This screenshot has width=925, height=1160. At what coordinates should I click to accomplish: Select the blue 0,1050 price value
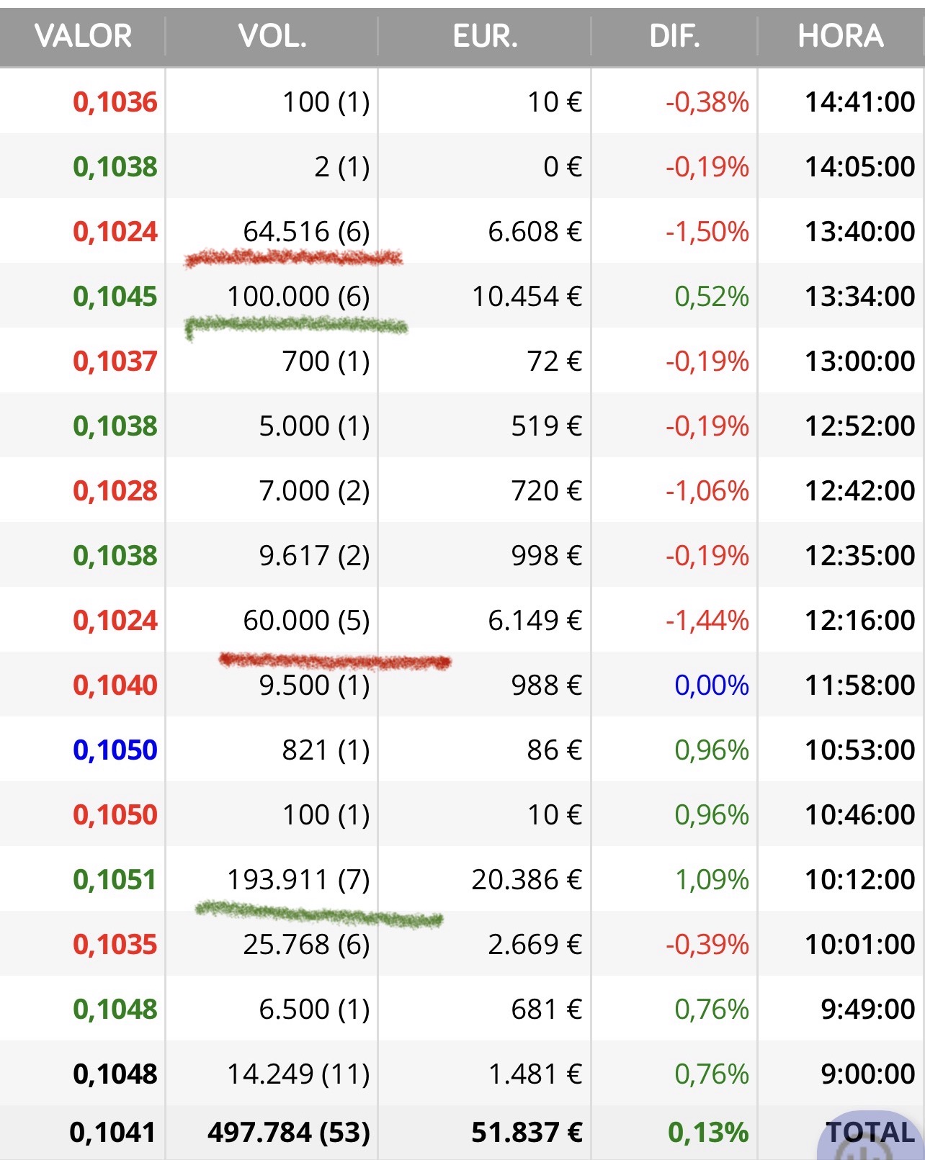tap(115, 750)
